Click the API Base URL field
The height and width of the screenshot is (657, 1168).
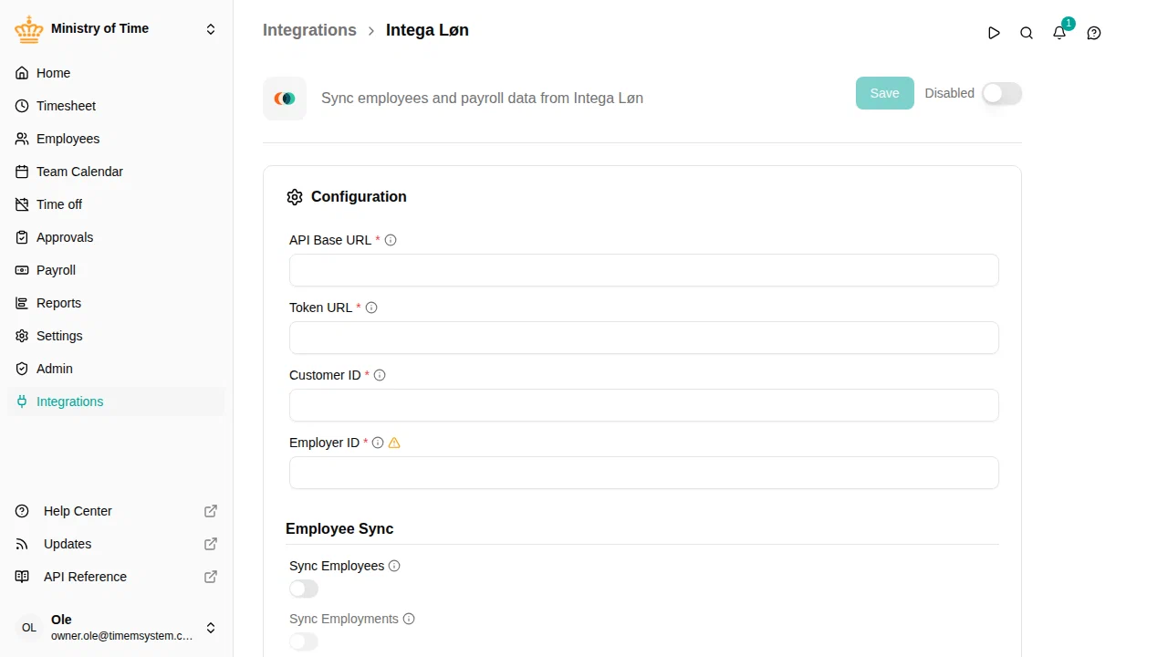click(x=644, y=270)
